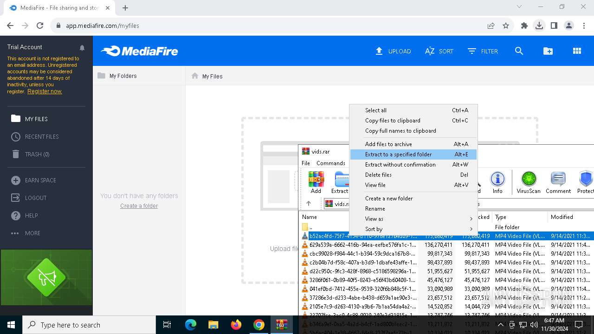Viewport: 594px width, 334px height.
Task: Choose Copy full names to clipboard
Action: [413, 131]
